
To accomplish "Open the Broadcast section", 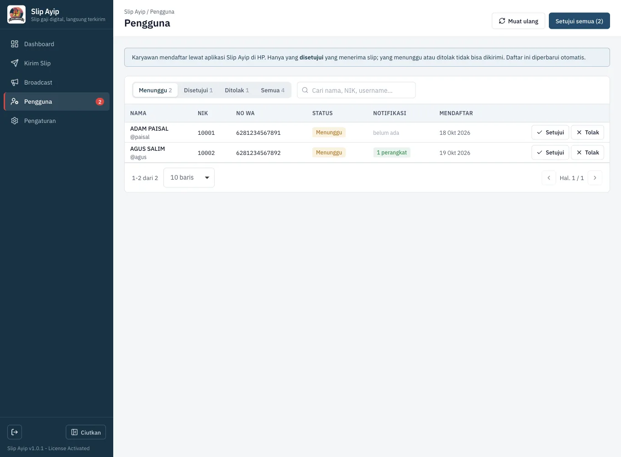I will click(57, 82).
